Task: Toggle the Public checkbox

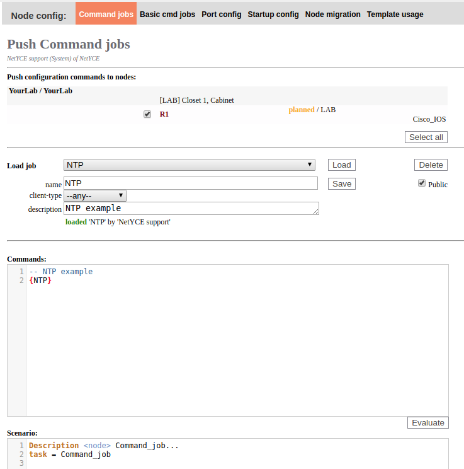Action: 422,183
